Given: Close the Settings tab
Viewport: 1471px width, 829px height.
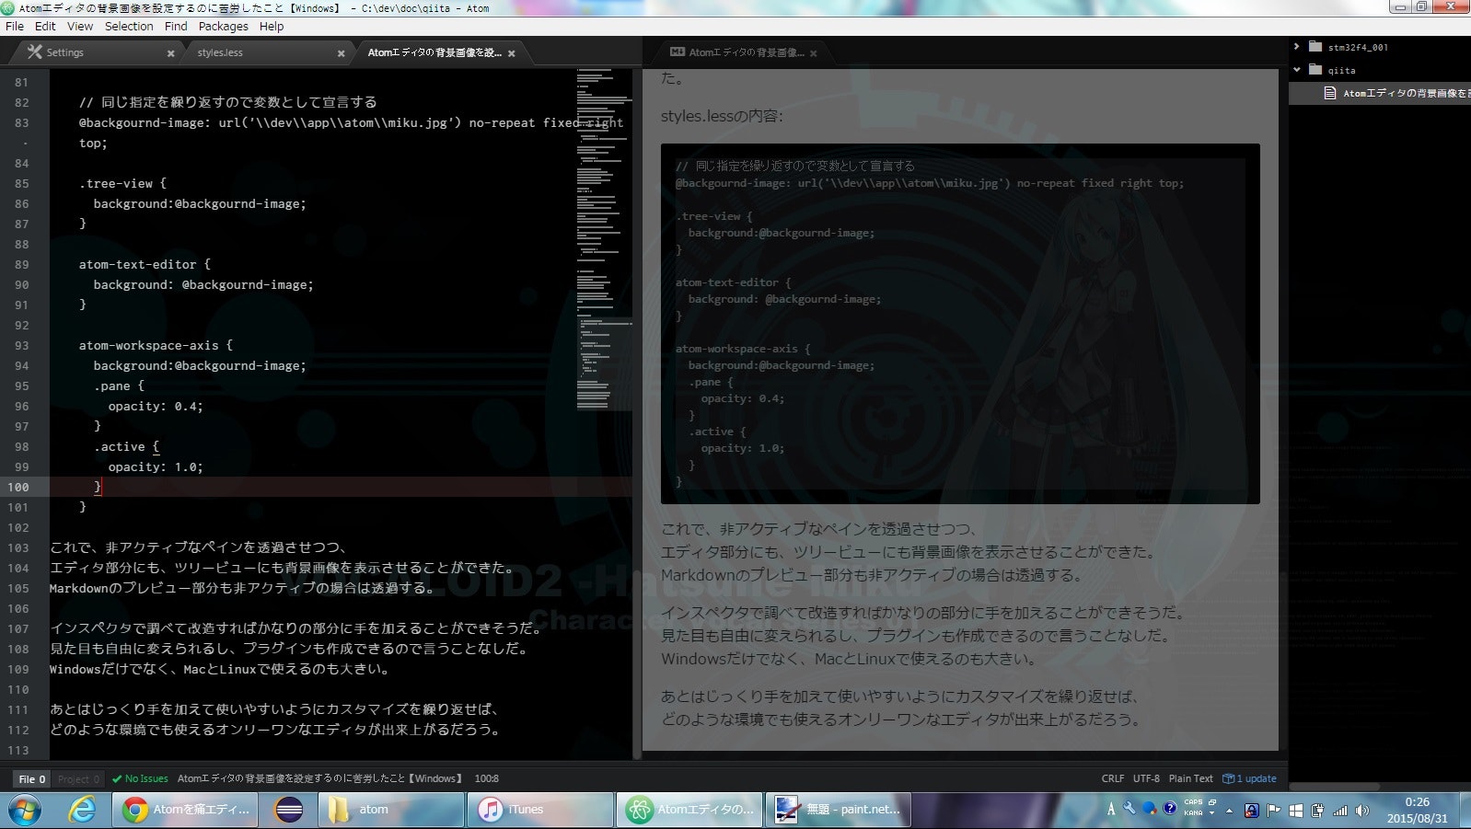Looking at the screenshot, I should click(x=170, y=53).
